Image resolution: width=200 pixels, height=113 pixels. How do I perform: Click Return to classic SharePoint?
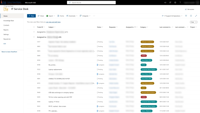point(9,52)
